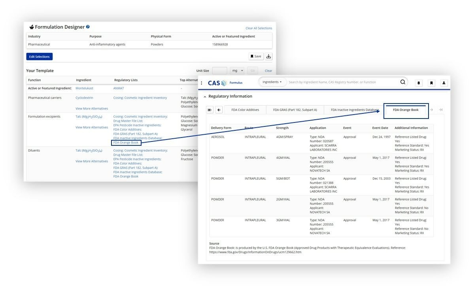Switch to FDA GRAS (Part 182, Subpart A) tab
Screen dimensions: 474x290
pos(295,110)
